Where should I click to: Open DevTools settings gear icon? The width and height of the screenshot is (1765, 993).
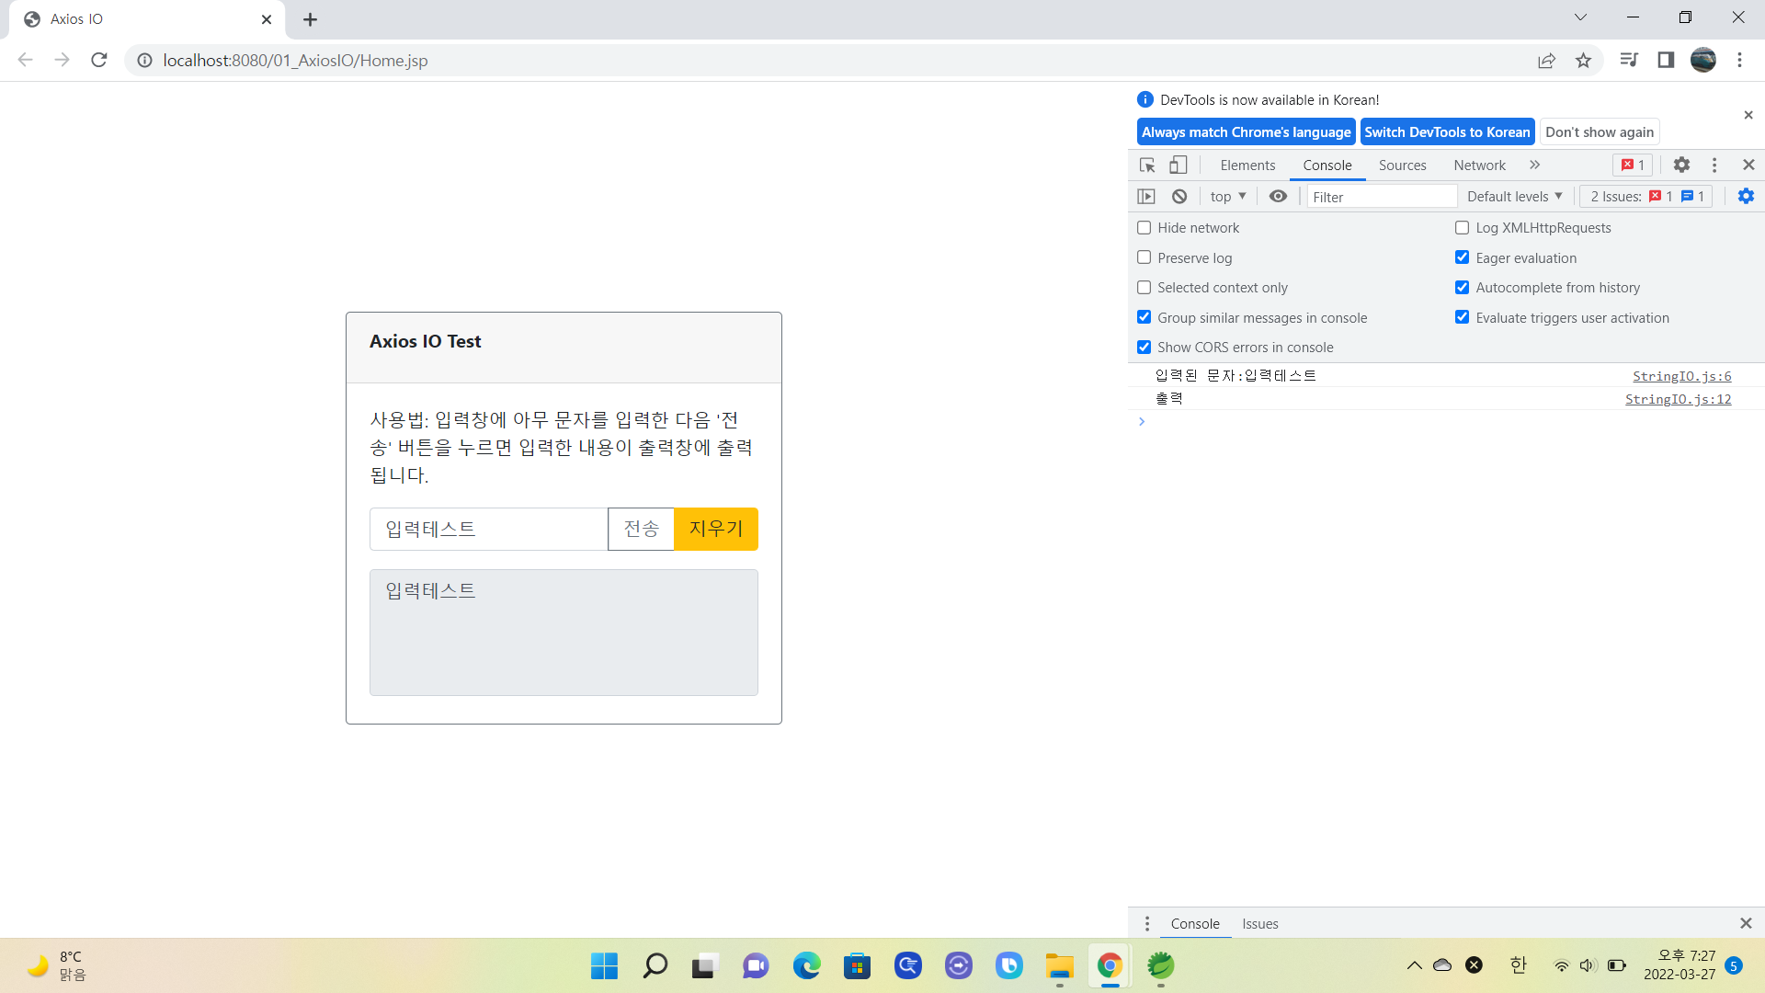point(1681,165)
